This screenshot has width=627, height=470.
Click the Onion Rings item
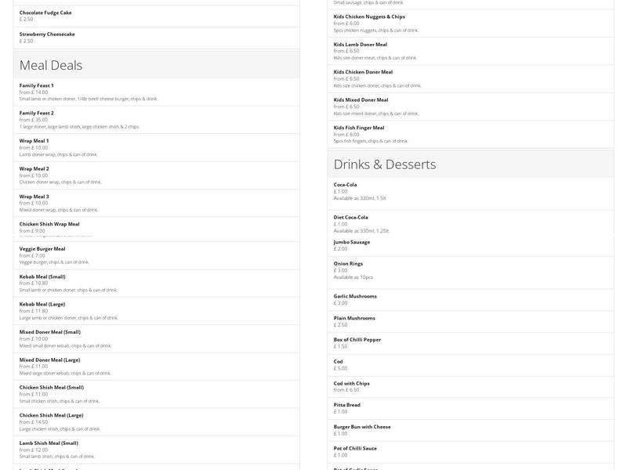[348, 264]
